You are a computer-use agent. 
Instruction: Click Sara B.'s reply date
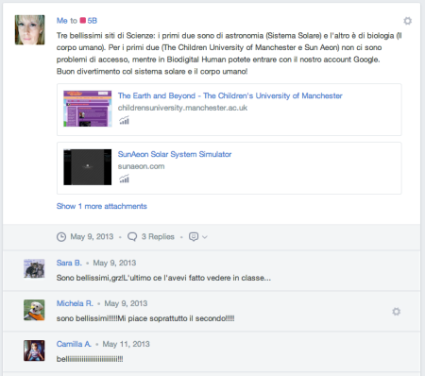[114, 263]
